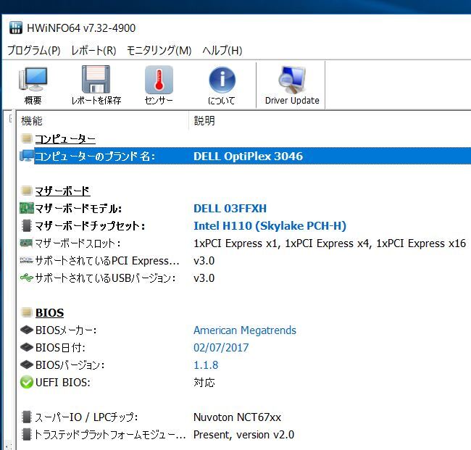
Task: Click the chip icon beside スーパーIO / LPCチップ
Action: tap(26, 417)
